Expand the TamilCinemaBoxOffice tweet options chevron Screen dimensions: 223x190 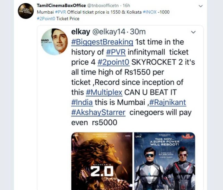pos(200,6)
